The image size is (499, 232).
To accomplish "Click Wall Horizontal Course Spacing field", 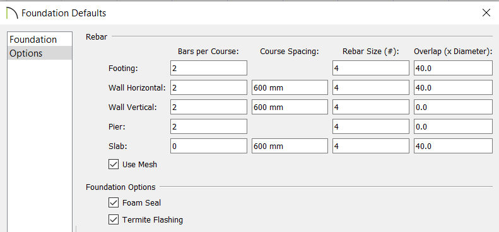I will (x=290, y=87).
